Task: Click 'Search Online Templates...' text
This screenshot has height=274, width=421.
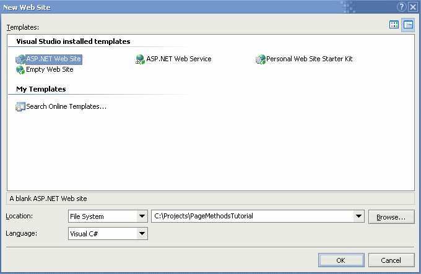Action: [66, 106]
